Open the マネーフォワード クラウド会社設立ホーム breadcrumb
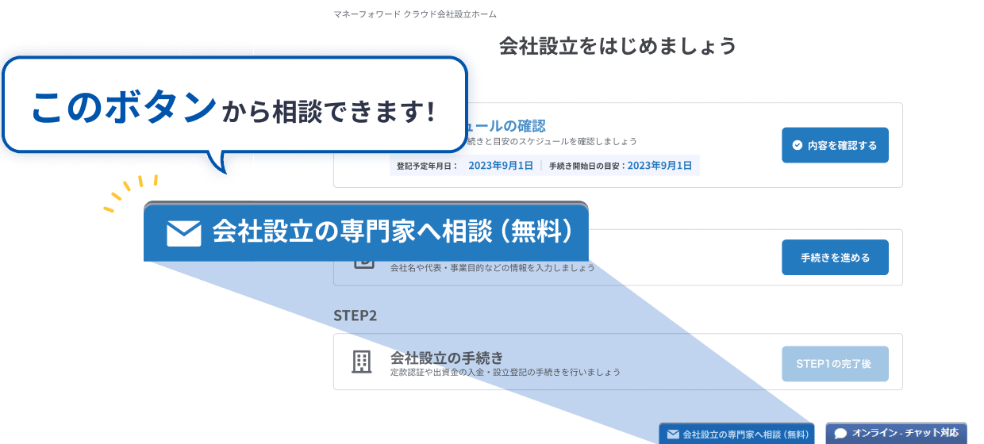Viewport: 984px width, 444px height. 415,14
